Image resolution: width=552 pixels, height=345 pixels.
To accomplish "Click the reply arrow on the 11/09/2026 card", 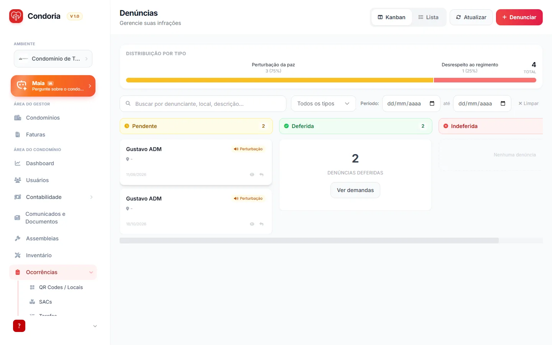I will (x=261, y=174).
